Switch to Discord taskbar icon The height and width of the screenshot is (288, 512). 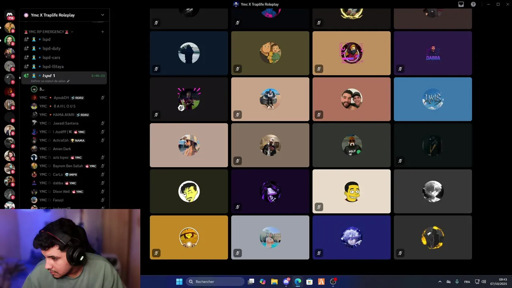286,282
